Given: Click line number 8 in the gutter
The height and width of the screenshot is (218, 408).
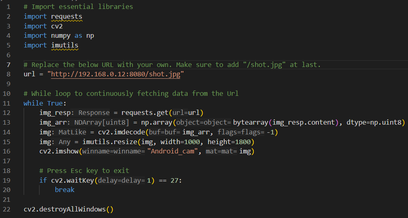Looking at the screenshot, I should pyautogui.click(x=8, y=74).
